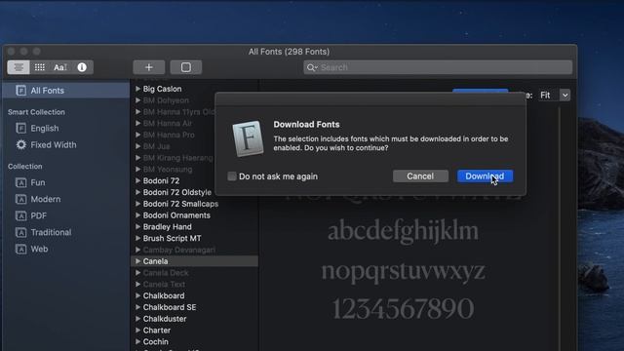Select the Sample preview view icon
Viewport: 624px width, 351px height.
(19, 67)
